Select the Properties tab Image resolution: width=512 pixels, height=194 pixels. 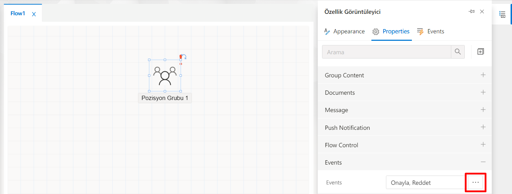pos(391,32)
